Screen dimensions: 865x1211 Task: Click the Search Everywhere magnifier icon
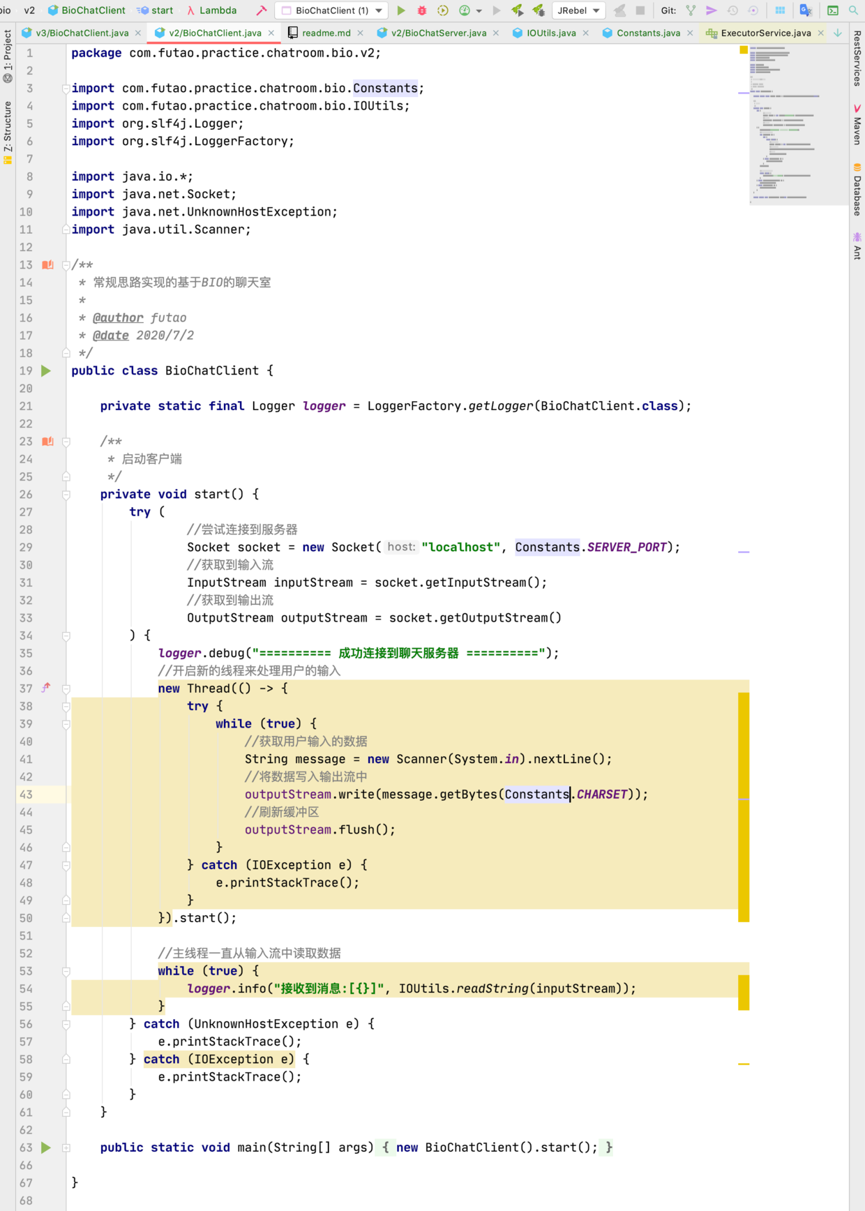tap(853, 10)
